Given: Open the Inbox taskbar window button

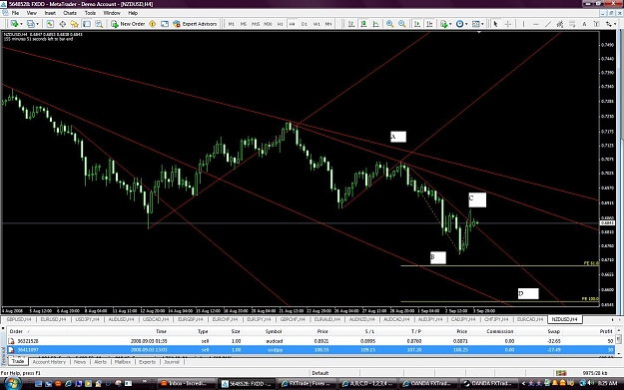Looking at the screenshot, I should pyautogui.click(x=187, y=383).
